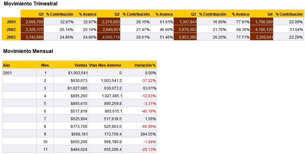Select the $1,003,541 sales cell

[x=71, y=73]
